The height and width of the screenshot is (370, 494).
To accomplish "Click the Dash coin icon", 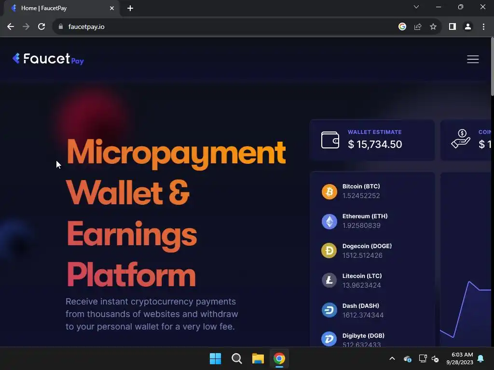I will point(329,310).
